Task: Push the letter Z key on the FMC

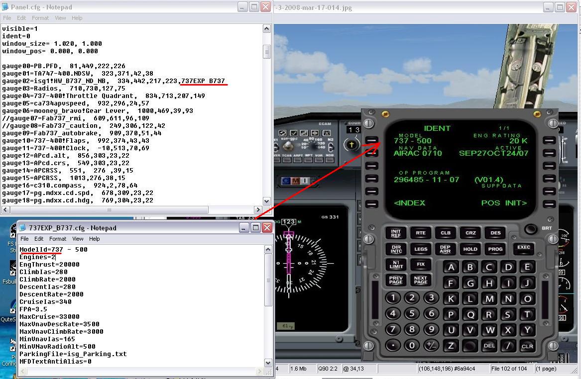Action: 451,346
